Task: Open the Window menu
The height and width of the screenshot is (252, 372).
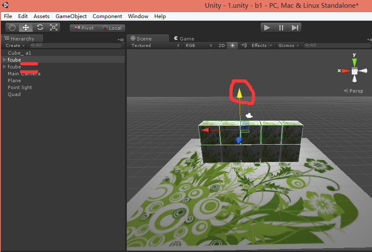Action: [x=138, y=16]
